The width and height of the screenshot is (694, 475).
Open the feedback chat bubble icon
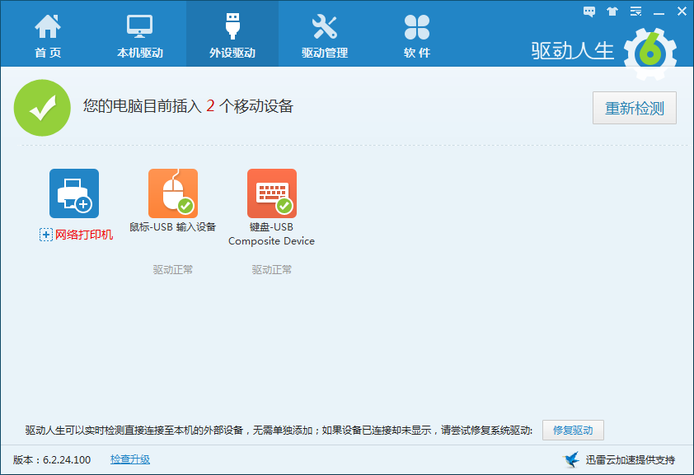pyautogui.click(x=588, y=12)
